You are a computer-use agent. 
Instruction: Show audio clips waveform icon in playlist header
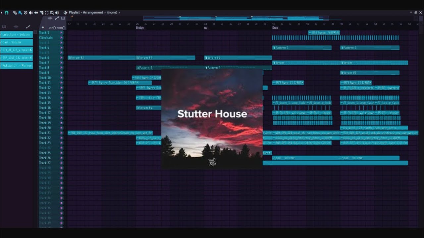(50, 19)
